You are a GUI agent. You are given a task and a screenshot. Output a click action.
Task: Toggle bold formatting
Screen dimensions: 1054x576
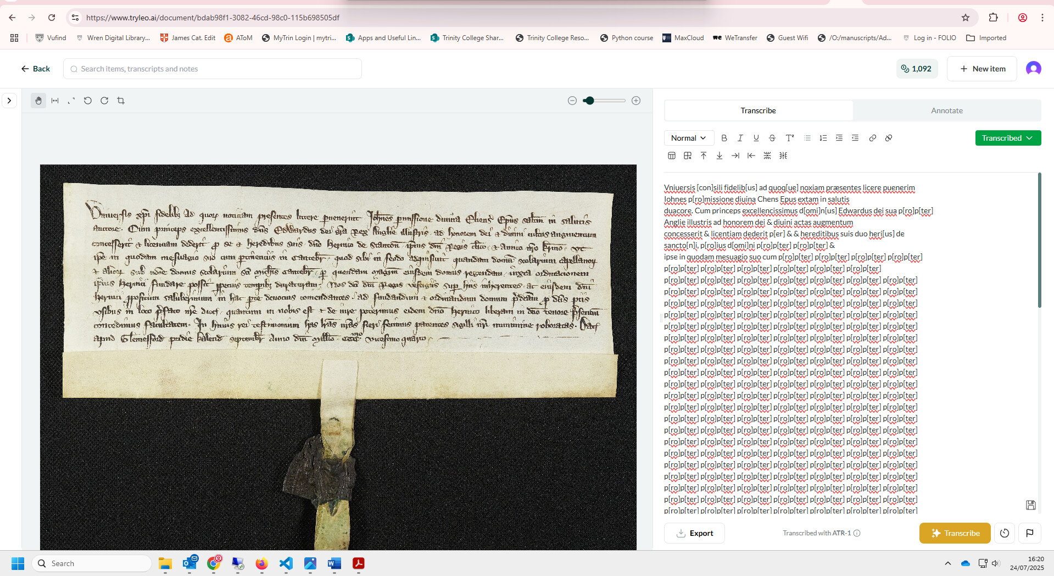pos(724,138)
